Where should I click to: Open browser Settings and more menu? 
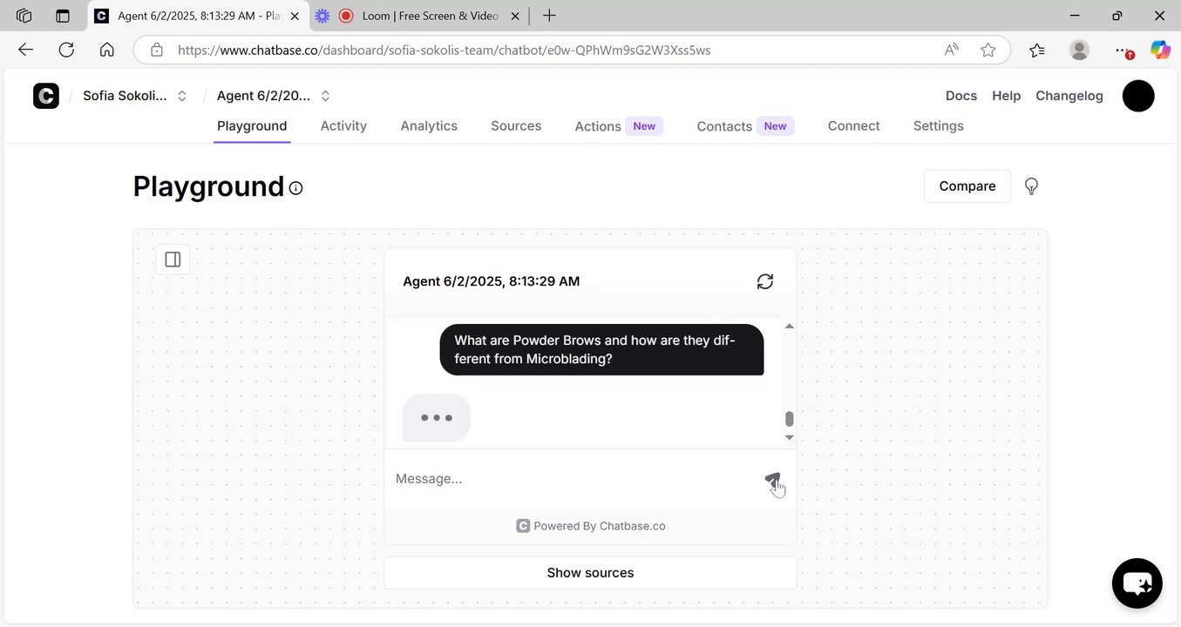(1123, 51)
